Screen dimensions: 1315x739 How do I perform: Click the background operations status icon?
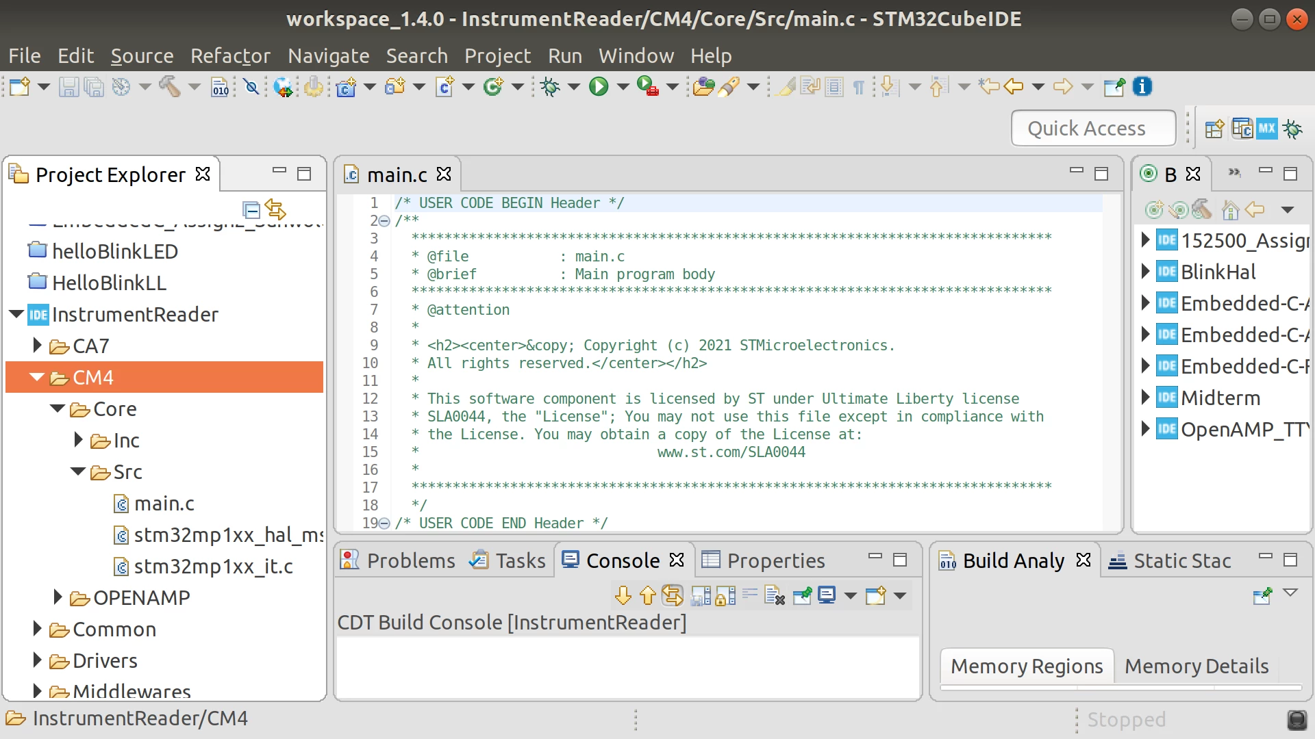coord(1297,719)
